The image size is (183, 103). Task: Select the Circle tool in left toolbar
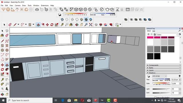click(x=2, y=50)
